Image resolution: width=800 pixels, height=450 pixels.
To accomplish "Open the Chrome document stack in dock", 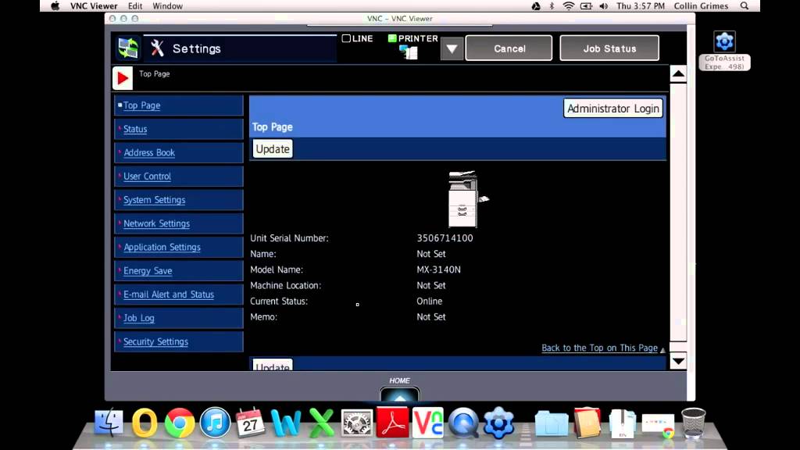I will 658,425.
